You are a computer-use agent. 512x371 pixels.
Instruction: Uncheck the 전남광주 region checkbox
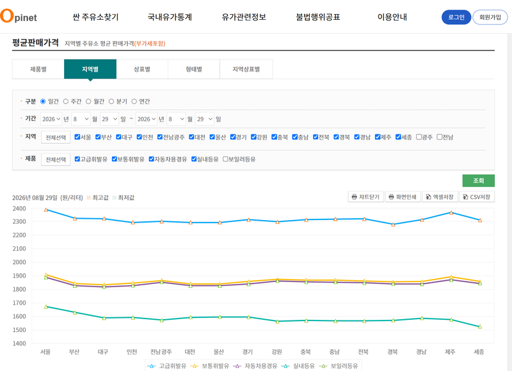click(x=160, y=137)
